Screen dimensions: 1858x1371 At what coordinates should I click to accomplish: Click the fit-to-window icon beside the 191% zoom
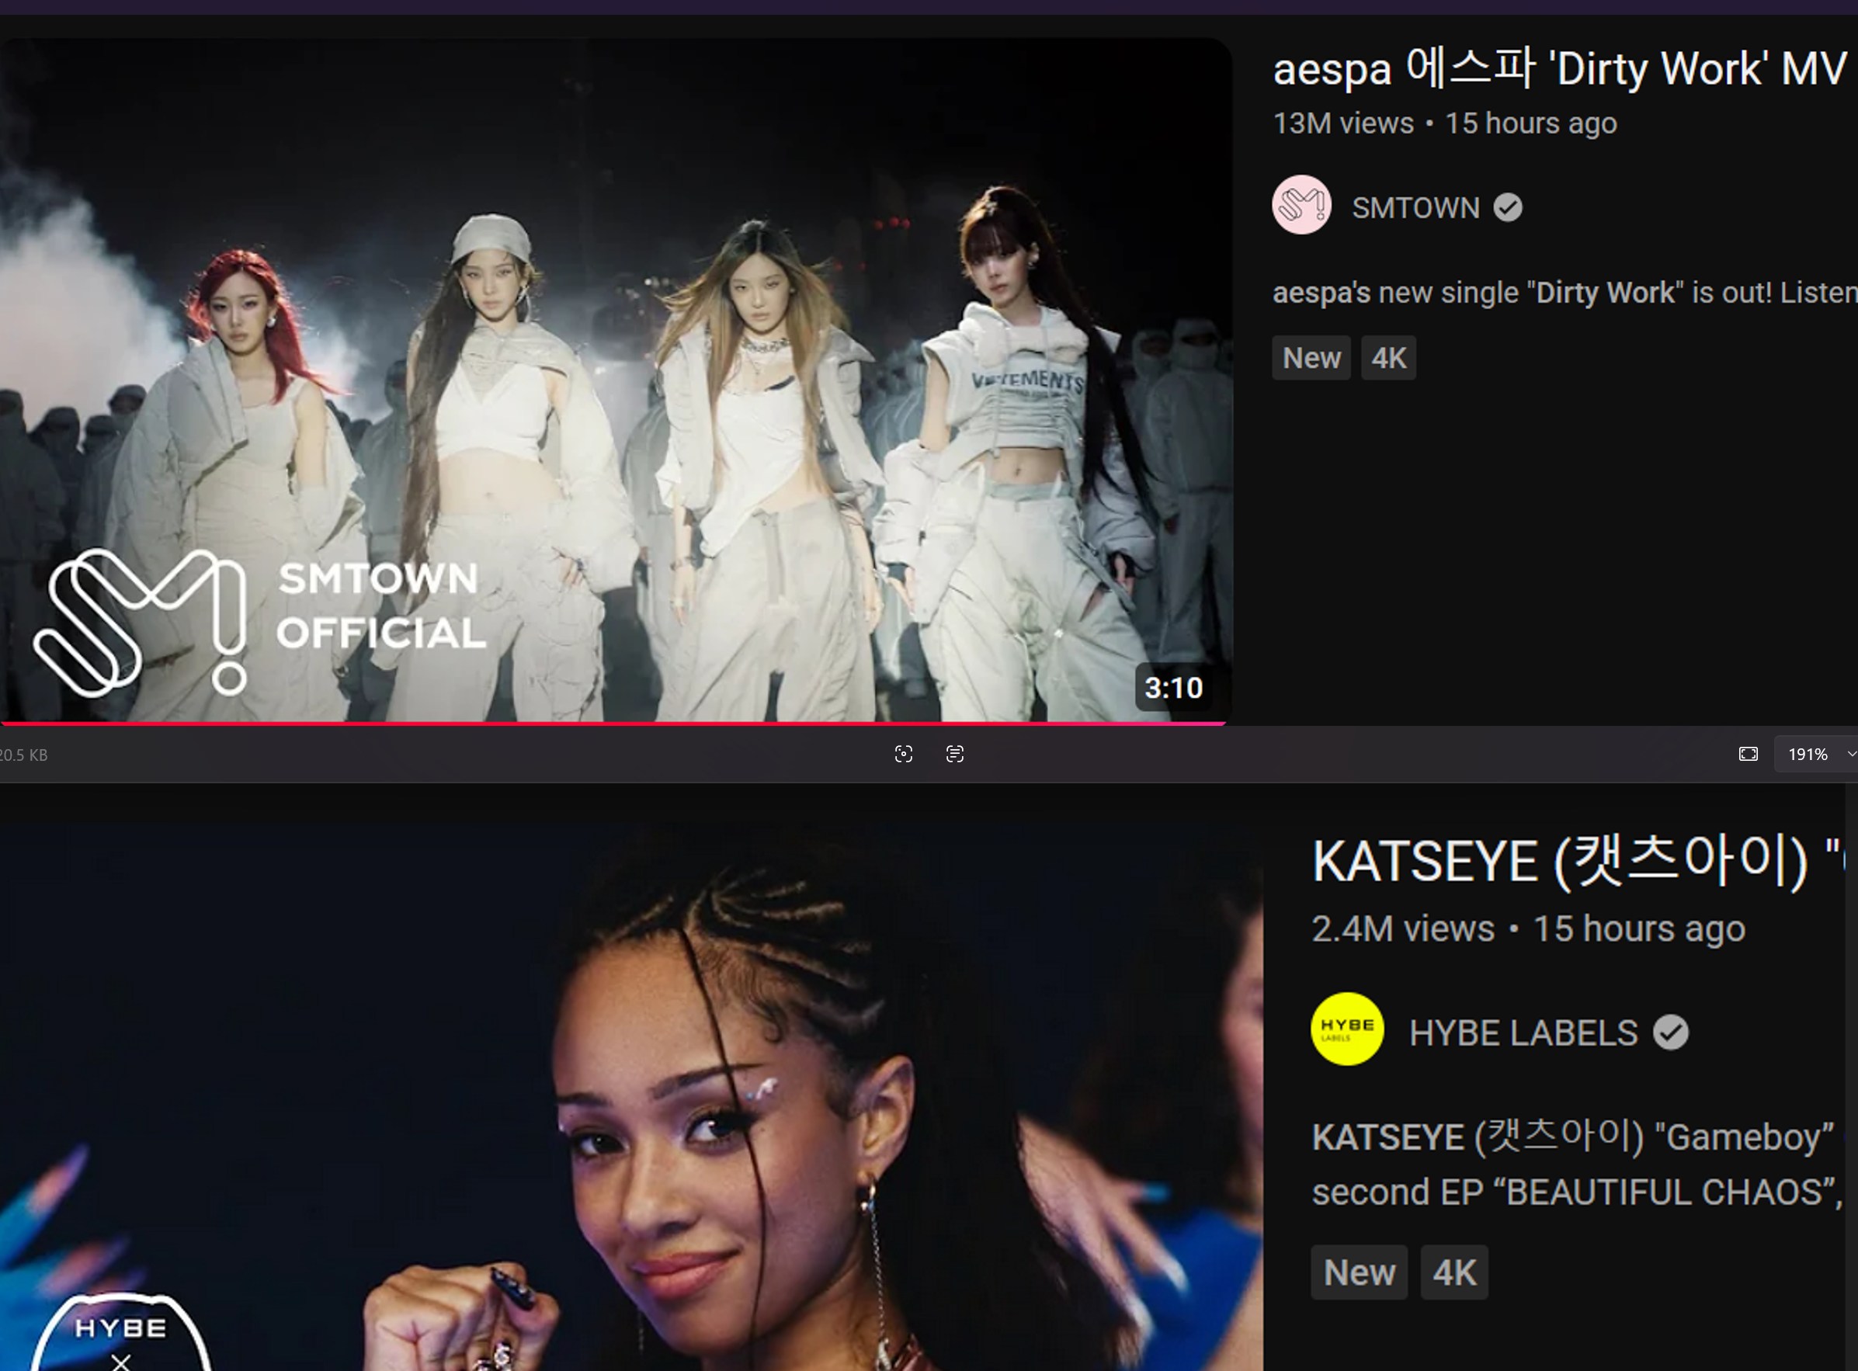tap(1749, 754)
